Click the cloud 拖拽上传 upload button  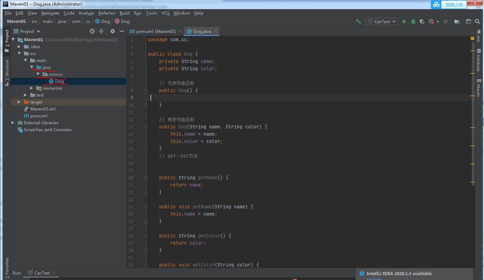(x=449, y=4)
